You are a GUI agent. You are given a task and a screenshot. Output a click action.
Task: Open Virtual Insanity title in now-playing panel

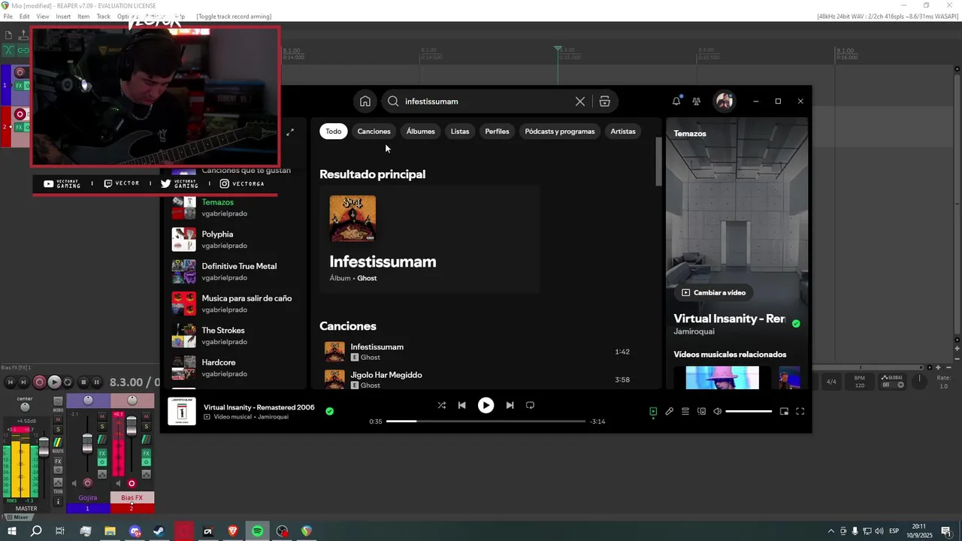[729, 319]
